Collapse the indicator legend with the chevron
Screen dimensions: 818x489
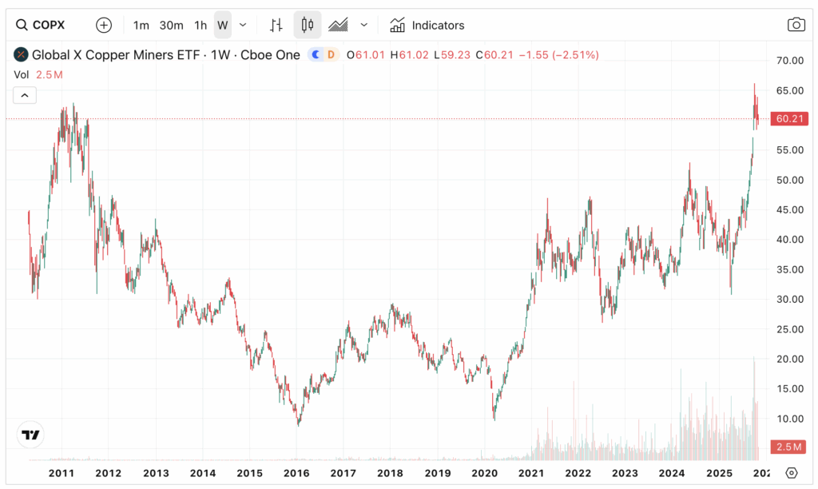click(x=25, y=95)
